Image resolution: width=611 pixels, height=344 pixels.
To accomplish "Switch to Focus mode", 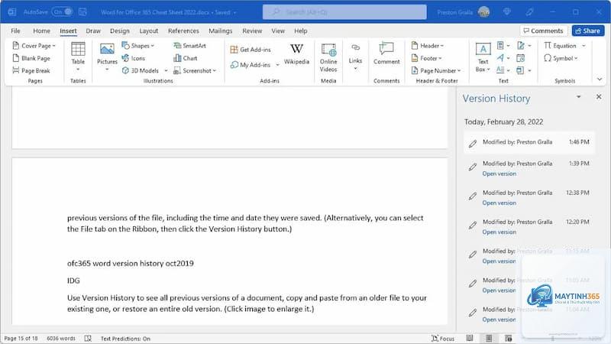I will click(443, 338).
